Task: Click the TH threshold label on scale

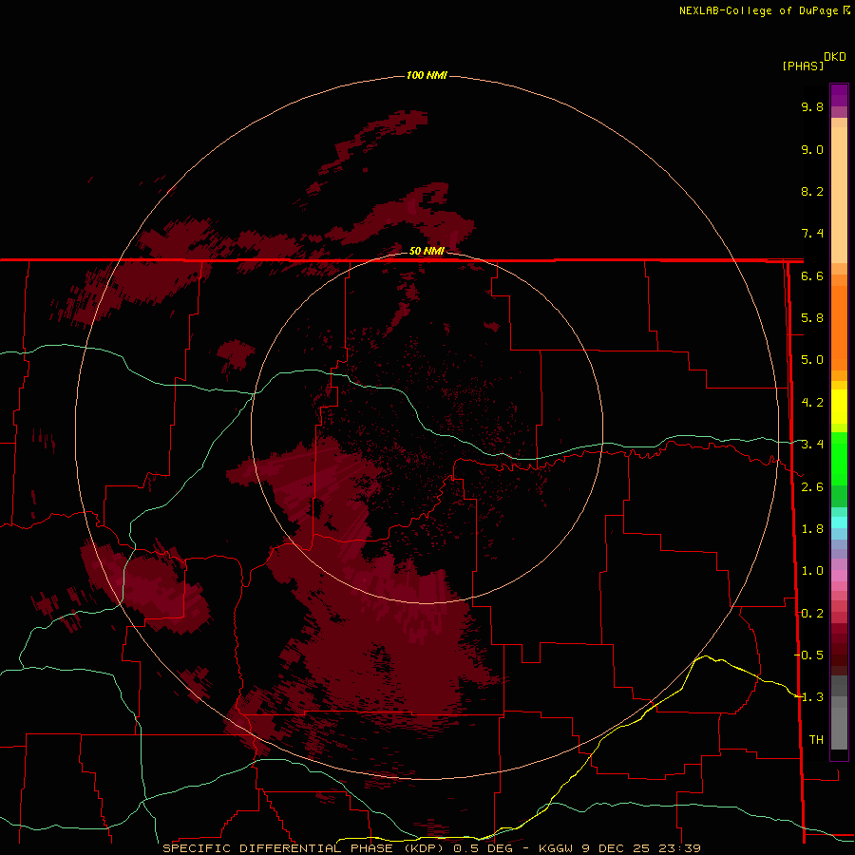Action: (816, 740)
